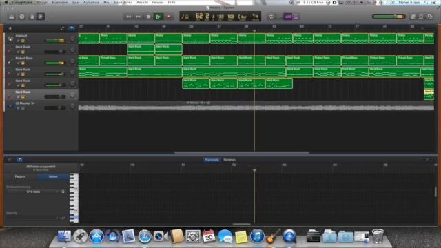Open the Quick Help button
Screen dimensions: 441x248
pyautogui.click(x=22, y=17)
